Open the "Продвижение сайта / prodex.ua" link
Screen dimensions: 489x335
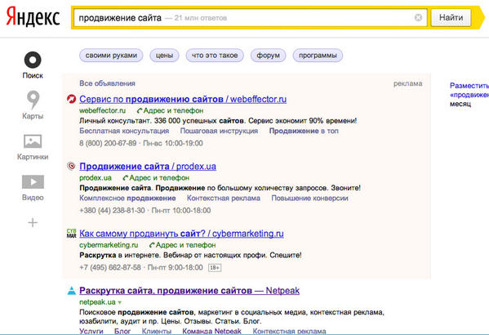[148, 167]
